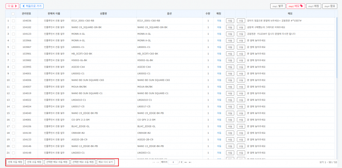Click the 선택한 메모 자동 매칭 button

[x=57, y=162]
